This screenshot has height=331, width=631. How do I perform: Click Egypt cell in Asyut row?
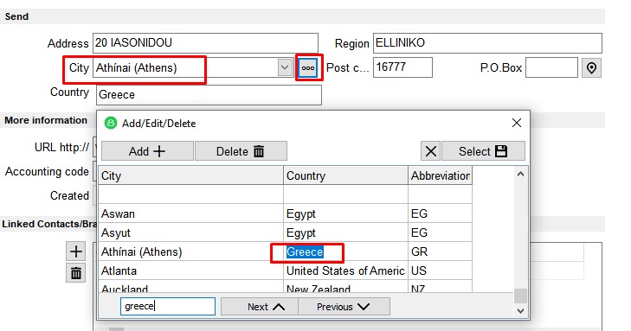tap(345, 232)
